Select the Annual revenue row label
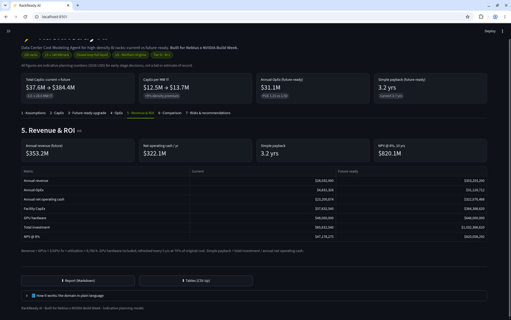The height and width of the screenshot is (320, 511). coord(36,180)
